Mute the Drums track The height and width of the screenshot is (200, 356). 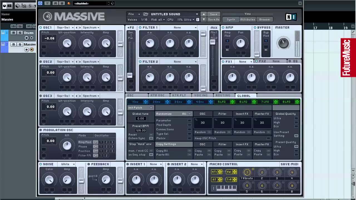click(13, 33)
